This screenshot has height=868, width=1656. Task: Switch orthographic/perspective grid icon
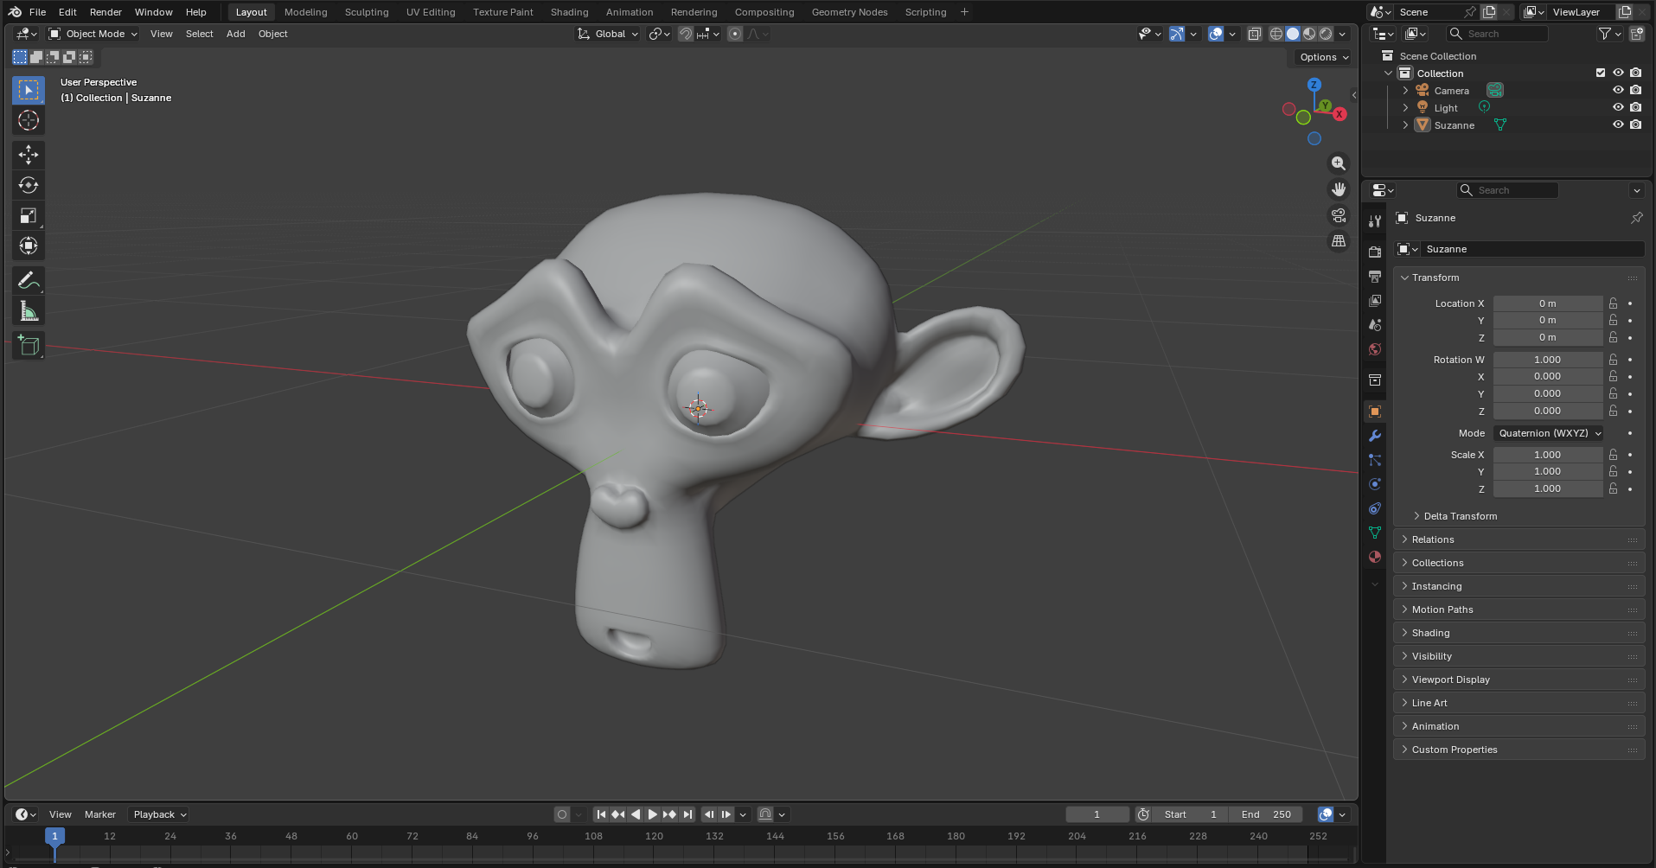tap(1339, 241)
